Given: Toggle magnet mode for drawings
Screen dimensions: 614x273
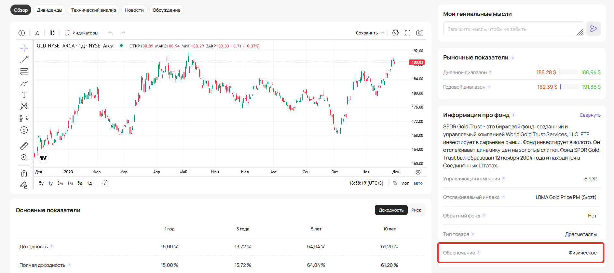Looking at the screenshot, I should 24,173.
